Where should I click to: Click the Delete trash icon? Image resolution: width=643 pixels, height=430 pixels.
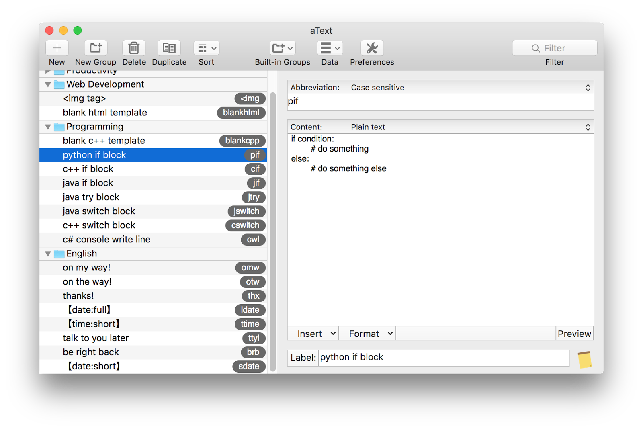(134, 48)
